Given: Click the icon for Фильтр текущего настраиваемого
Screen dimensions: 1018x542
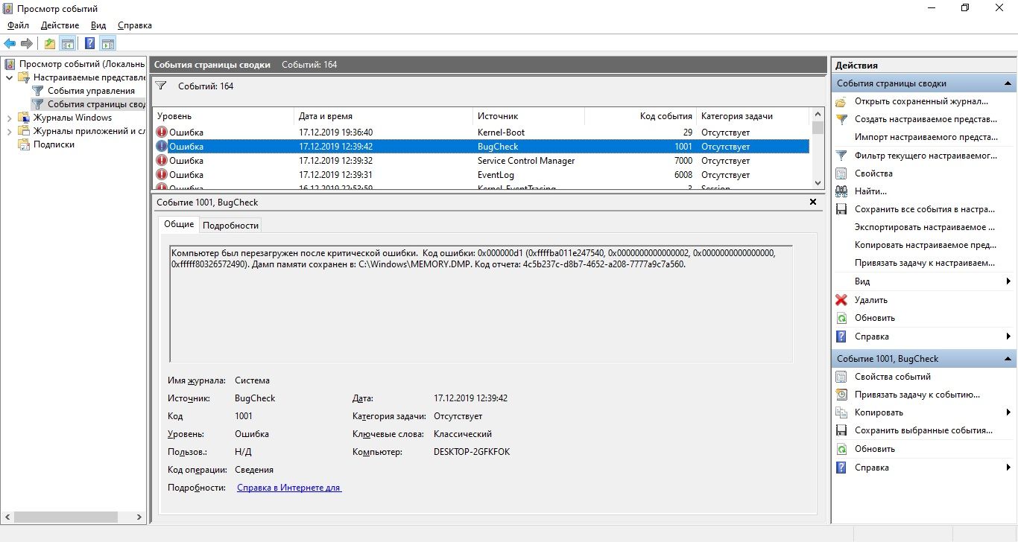Looking at the screenshot, I should pos(841,156).
